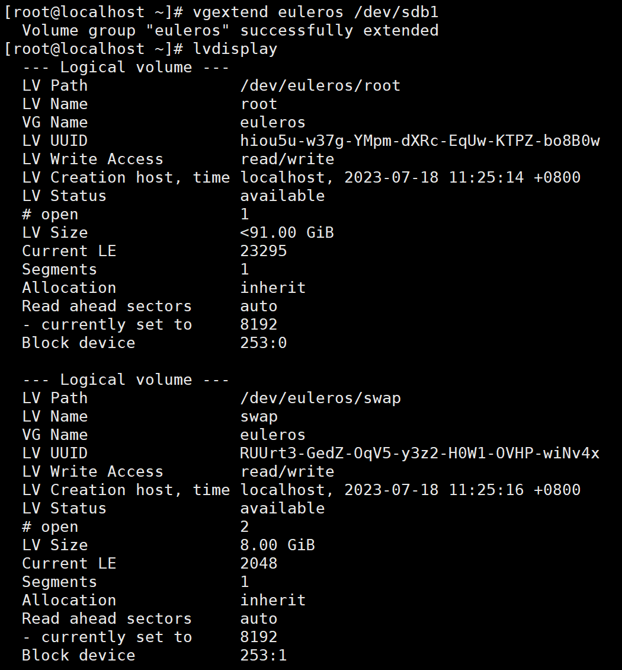Click the second "--- Logical volume ---" header
Viewport: 622px width, 670px height.
126,379
